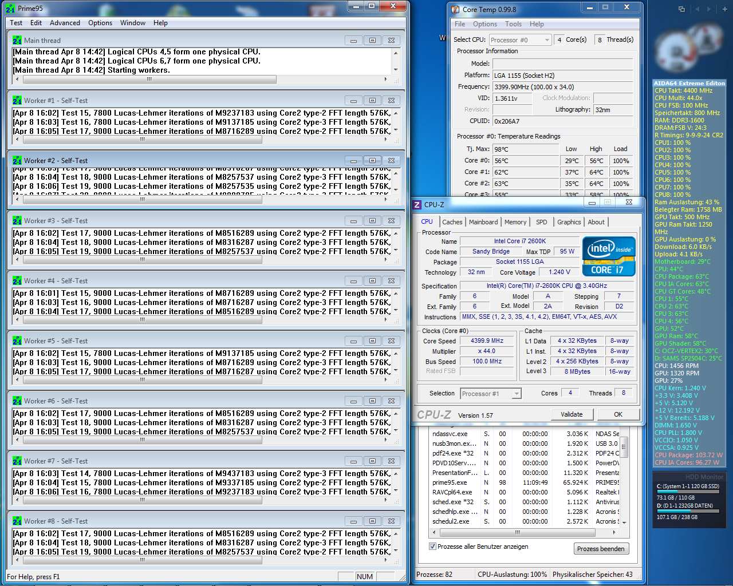Click the Core Temp Frequency field

(x=563, y=87)
